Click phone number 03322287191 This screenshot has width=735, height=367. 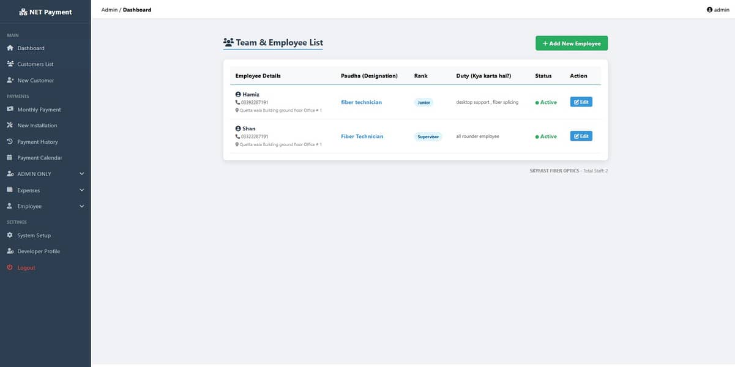[255, 136]
